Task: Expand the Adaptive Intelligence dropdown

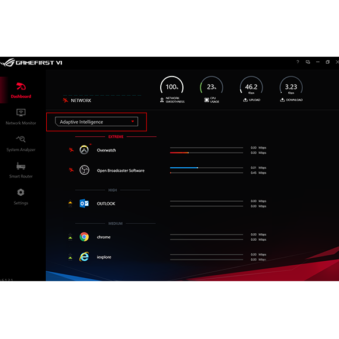Action: point(96,122)
